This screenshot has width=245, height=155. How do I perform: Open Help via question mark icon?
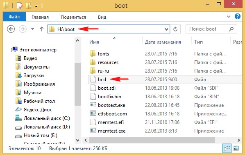point(238,16)
